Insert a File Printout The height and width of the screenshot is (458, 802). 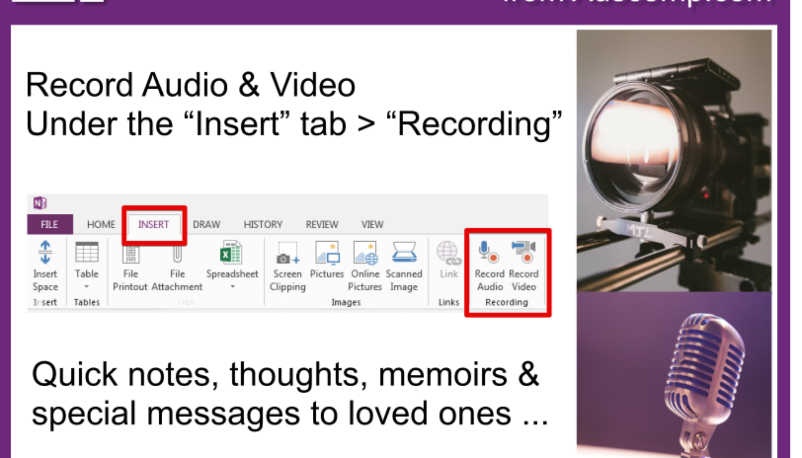pyautogui.click(x=130, y=263)
